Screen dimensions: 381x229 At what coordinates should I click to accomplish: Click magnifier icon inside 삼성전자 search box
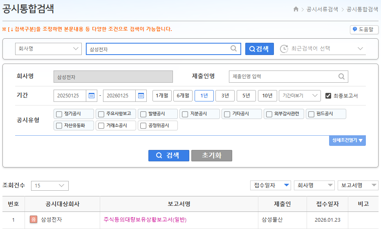click(x=233, y=48)
